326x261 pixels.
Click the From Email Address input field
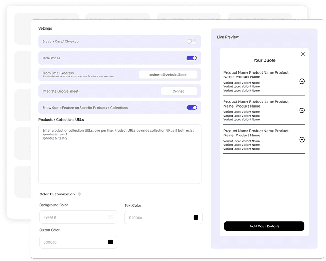(168, 75)
